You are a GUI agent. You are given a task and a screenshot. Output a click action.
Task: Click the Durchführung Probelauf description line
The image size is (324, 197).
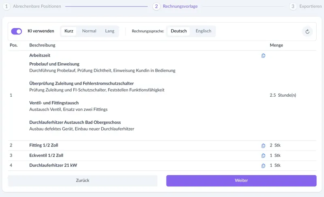[x=102, y=70]
